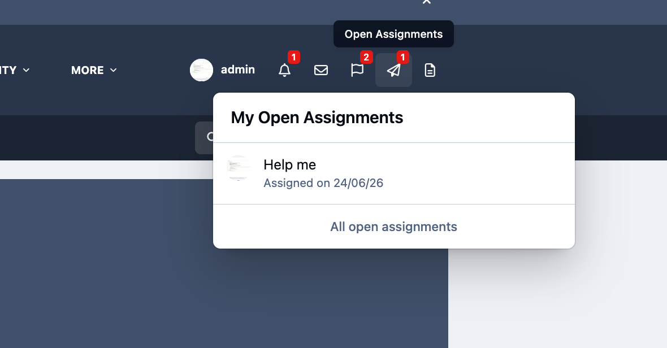
Task: Open the messages envelope icon
Action: 320,70
